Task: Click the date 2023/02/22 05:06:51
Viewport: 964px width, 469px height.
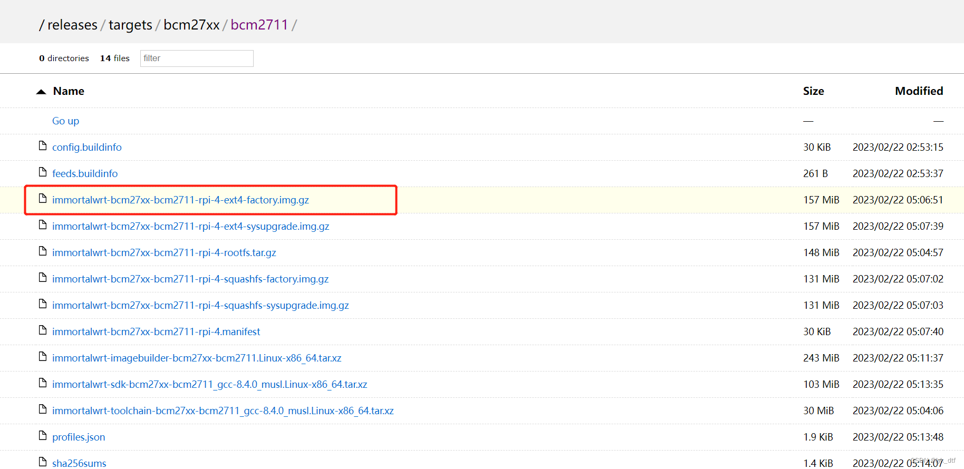Action: [x=898, y=200]
